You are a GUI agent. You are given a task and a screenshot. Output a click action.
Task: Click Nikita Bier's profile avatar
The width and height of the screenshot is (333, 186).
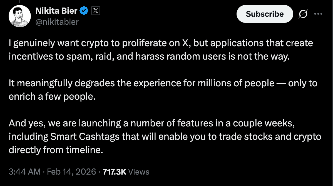pos(19,16)
